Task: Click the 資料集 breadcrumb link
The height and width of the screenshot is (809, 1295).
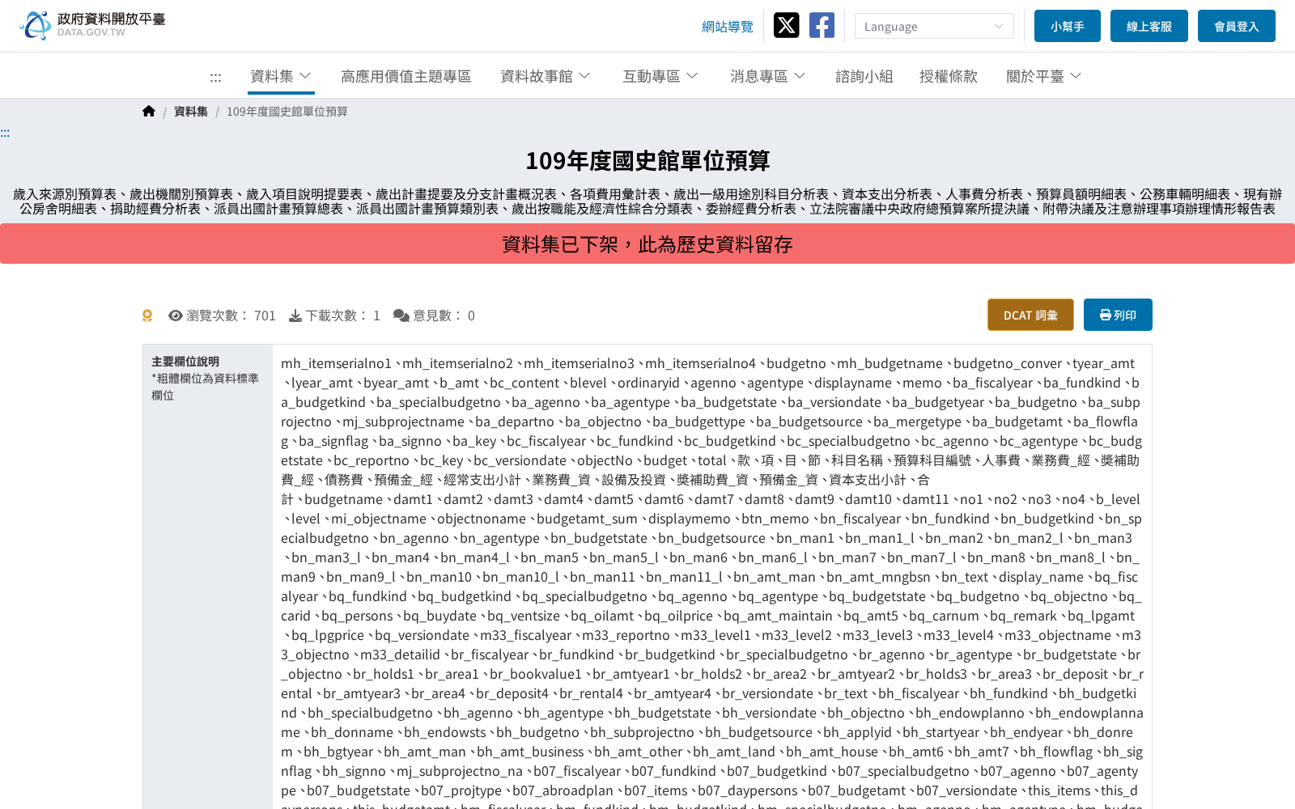Action: [x=191, y=112]
